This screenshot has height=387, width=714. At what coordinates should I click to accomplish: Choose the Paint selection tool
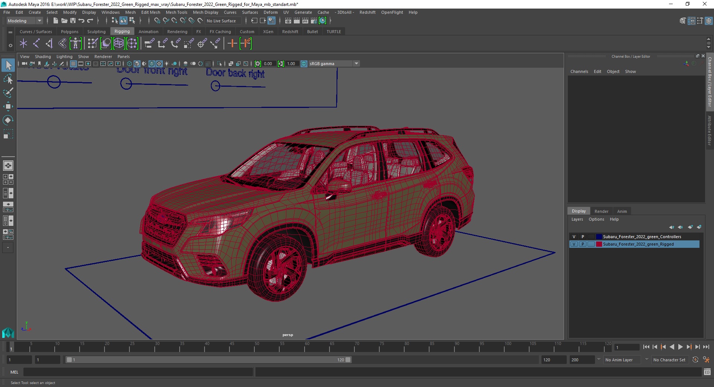click(x=8, y=93)
